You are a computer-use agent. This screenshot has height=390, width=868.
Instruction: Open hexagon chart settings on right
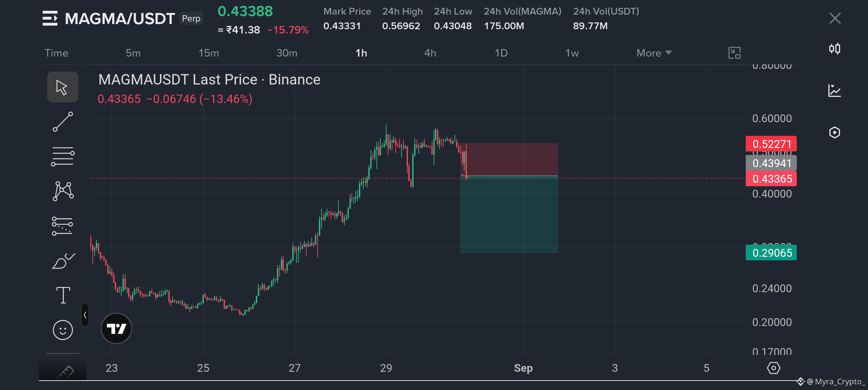tap(834, 132)
